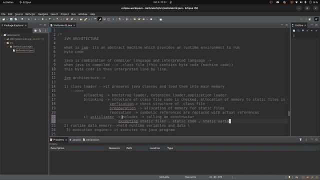
Task: Click the Type column header
Action: click(170, 148)
